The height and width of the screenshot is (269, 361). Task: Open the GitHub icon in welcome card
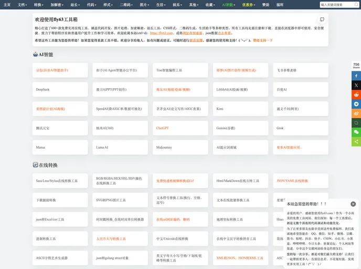[x=322, y=19]
